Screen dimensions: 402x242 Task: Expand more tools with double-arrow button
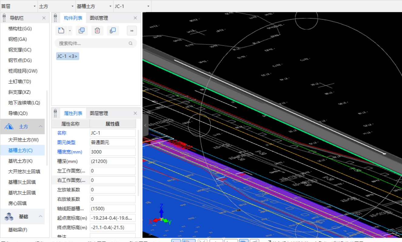[x=132, y=31]
